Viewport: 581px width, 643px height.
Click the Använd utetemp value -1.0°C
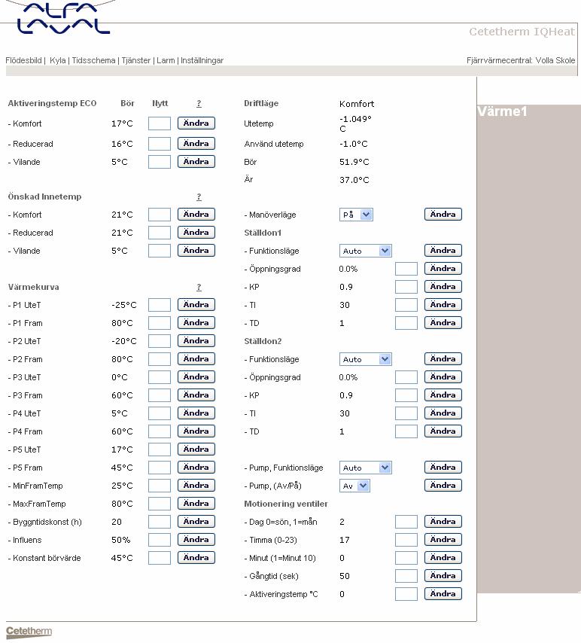354,144
